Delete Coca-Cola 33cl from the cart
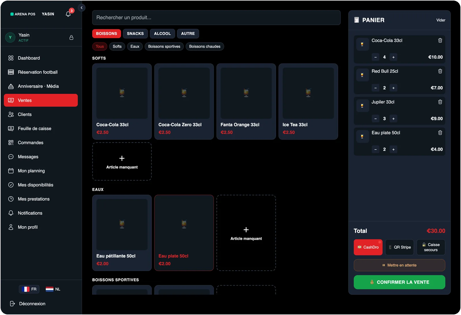The width and height of the screenshot is (461, 315). 440,40
